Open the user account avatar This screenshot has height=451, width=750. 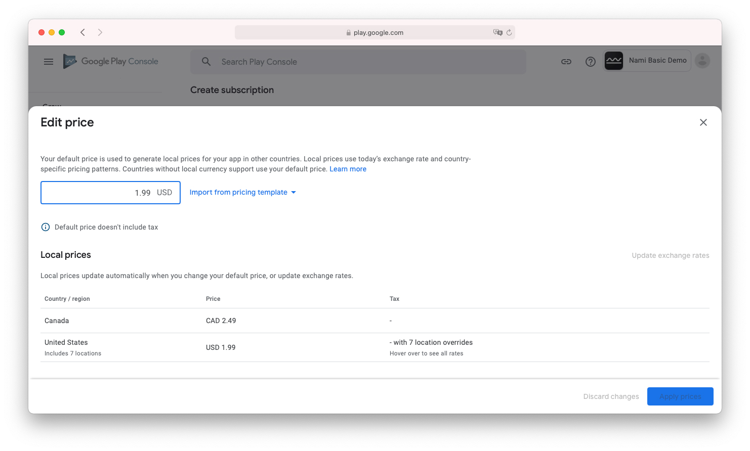tap(702, 61)
